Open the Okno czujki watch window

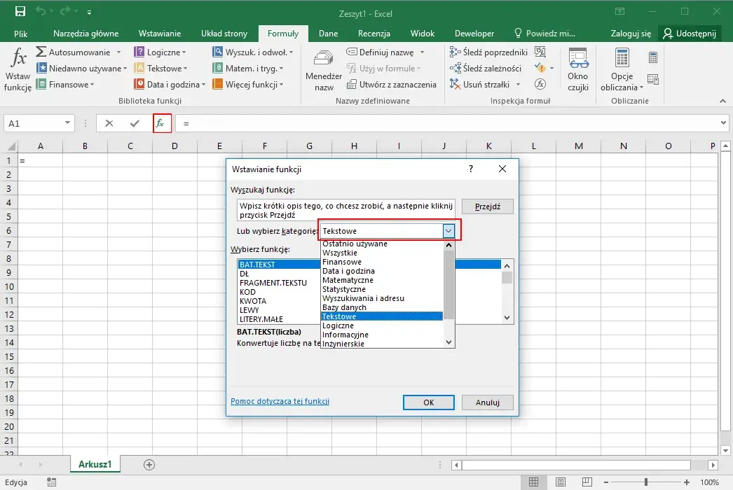click(578, 69)
